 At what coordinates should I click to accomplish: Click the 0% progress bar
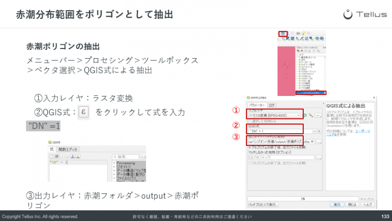303,199
